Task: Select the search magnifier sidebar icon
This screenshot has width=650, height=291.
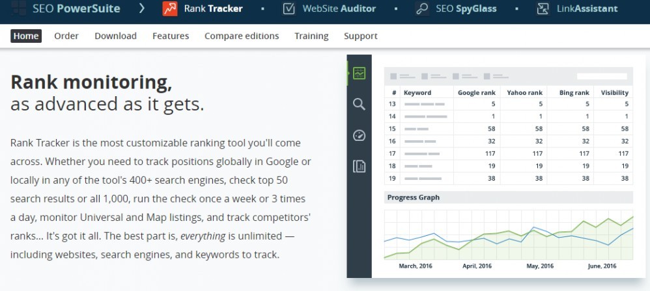Action: pyautogui.click(x=360, y=104)
